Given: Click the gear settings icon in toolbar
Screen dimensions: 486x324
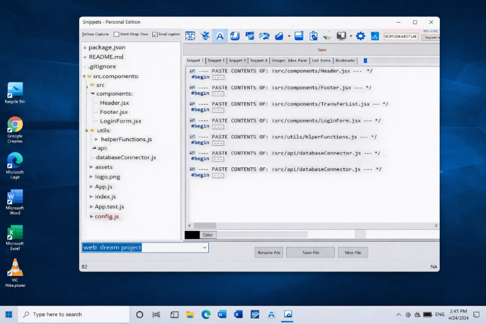Looking at the screenshot, I should click(361, 36).
